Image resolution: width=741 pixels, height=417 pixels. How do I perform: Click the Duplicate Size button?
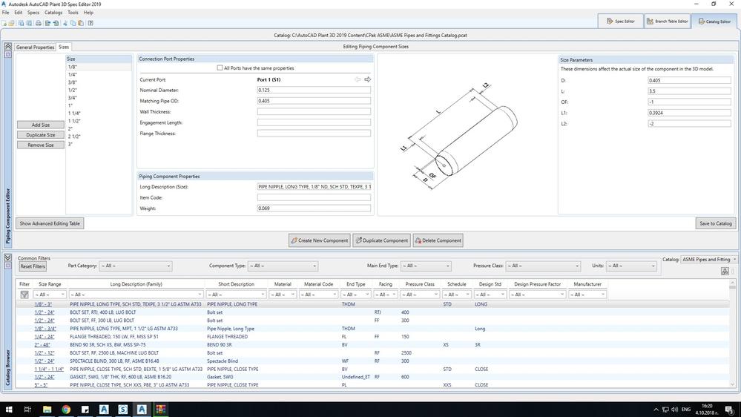click(x=41, y=135)
